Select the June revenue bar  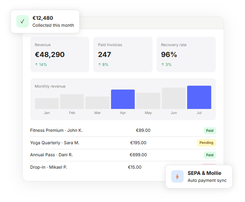(x=174, y=98)
